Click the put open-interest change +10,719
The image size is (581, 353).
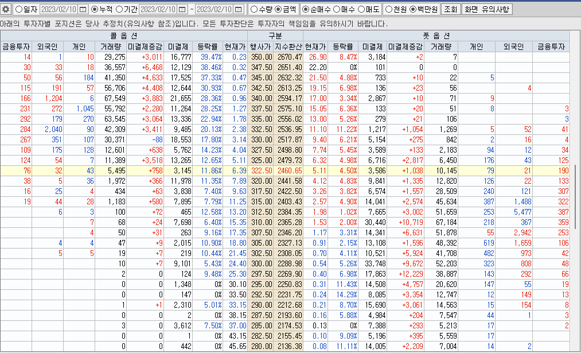point(405,222)
